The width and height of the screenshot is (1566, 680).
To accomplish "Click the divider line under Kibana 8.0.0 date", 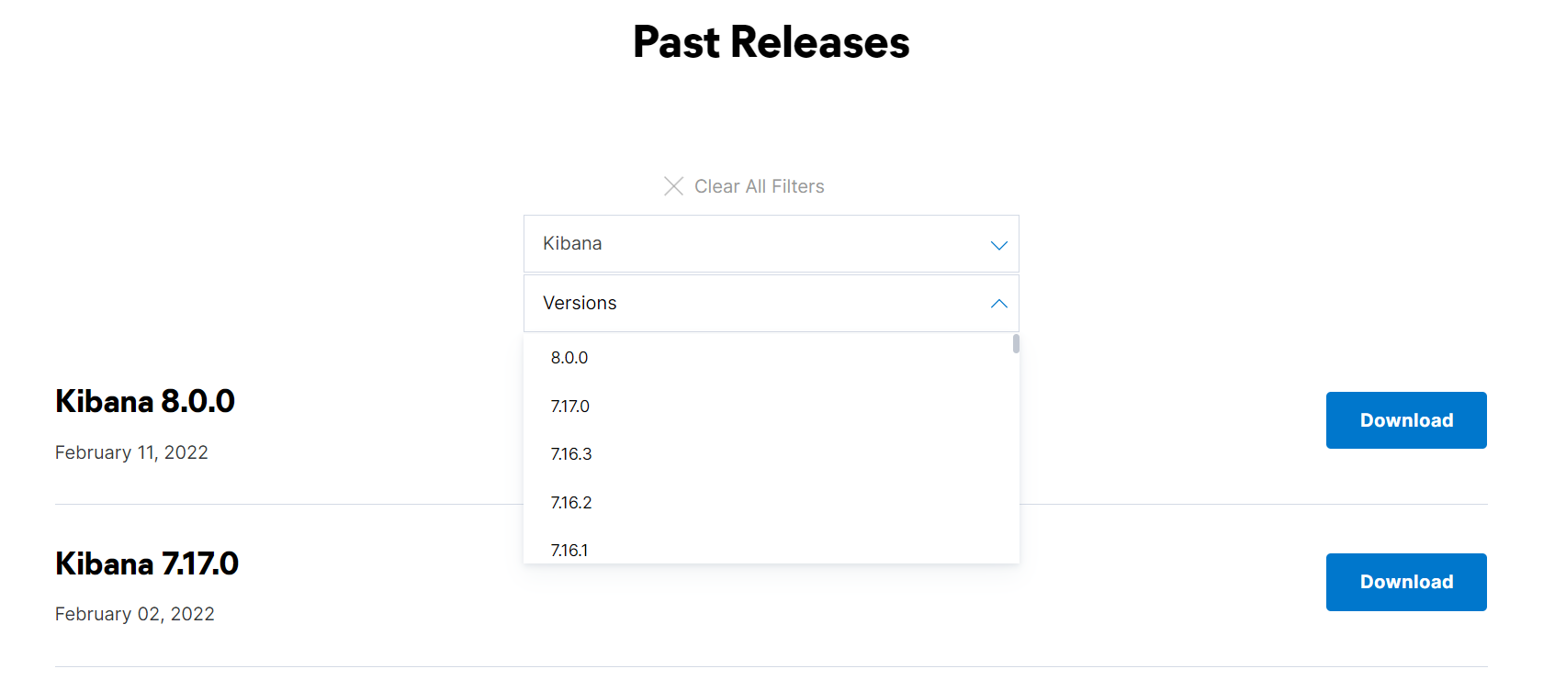I will pos(276,504).
